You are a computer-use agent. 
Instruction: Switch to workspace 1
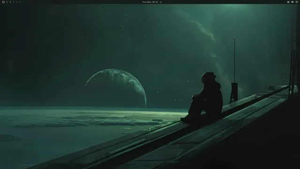tap(7, 2)
